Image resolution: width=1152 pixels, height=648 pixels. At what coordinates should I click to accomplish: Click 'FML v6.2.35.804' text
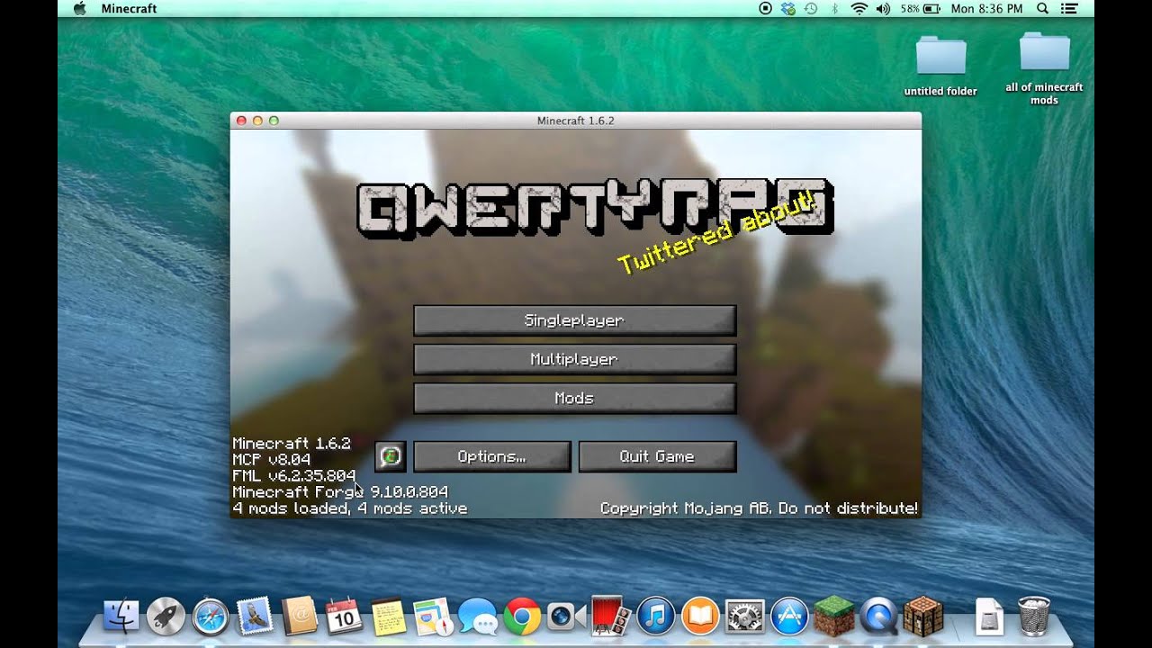tap(294, 476)
